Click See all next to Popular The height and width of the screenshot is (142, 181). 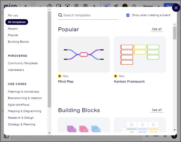pos(157,29)
